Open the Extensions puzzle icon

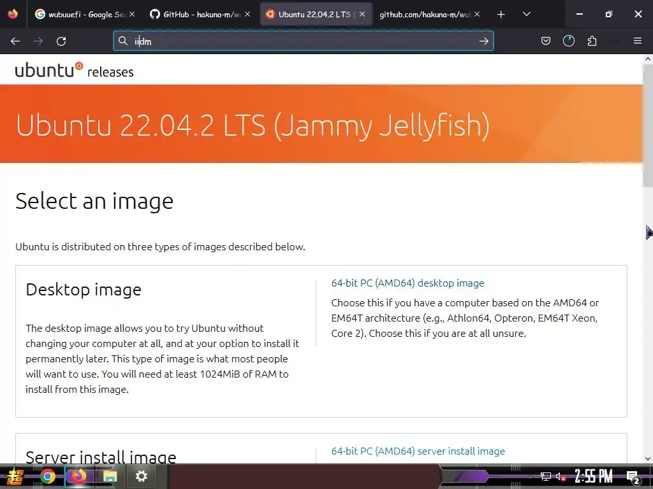(x=592, y=41)
